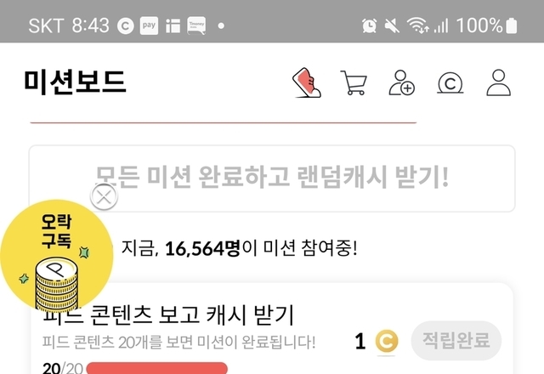544x374 pixels.
Task: Tap the 모든 미션 완료하고 랜덤캐시 받기 banner
Action: coord(272,178)
